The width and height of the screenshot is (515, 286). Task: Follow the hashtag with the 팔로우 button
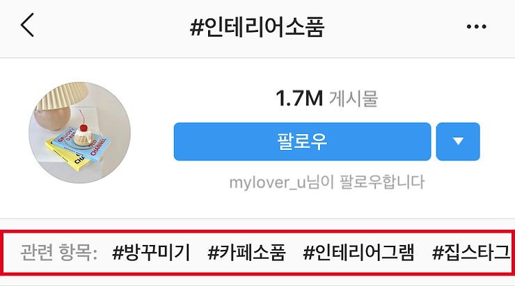pos(302,142)
